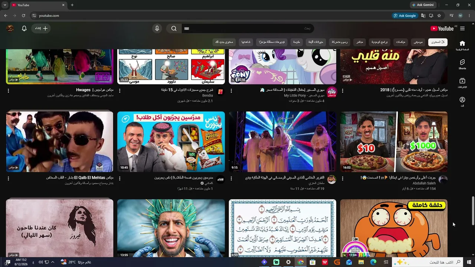475x267 pixels.
Task: Open Chrome's three-dot menu
Action: click(469, 16)
